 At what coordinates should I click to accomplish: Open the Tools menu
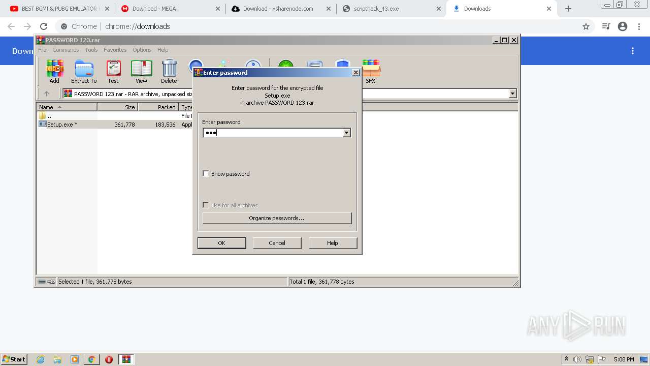[x=91, y=50]
